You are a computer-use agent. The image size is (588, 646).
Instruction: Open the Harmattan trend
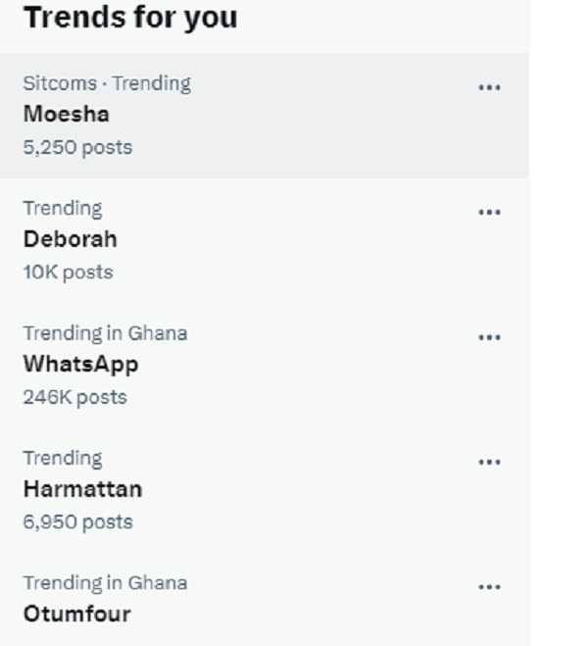[x=82, y=489]
